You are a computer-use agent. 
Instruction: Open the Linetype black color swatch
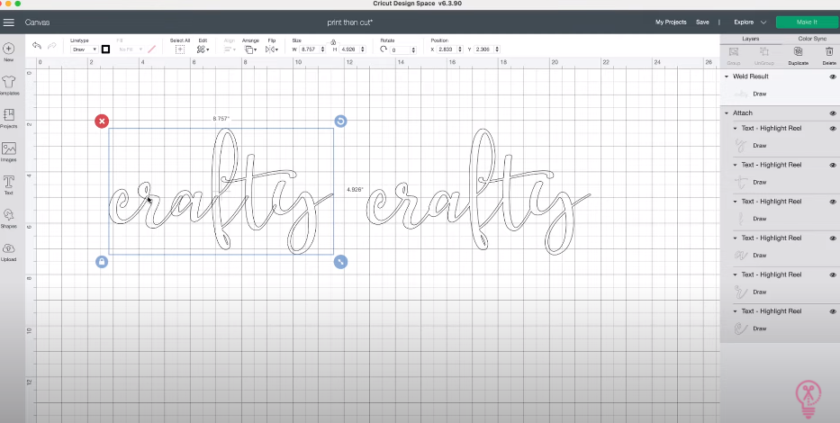[x=105, y=49]
